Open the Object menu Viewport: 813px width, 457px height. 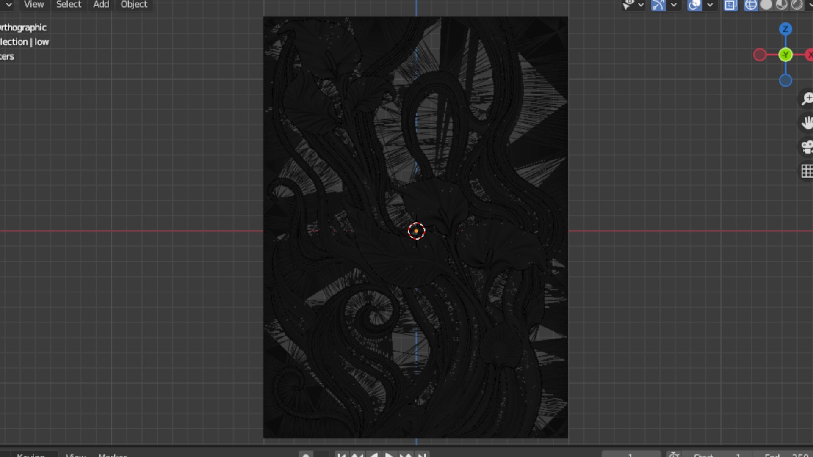click(134, 5)
